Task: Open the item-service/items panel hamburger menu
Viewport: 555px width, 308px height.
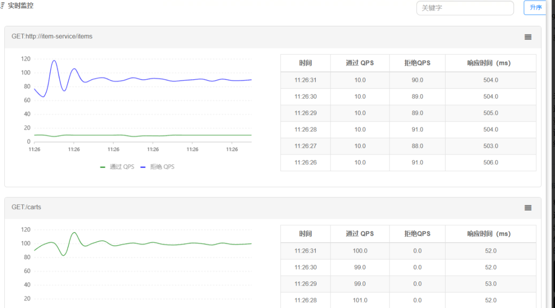Action: (528, 37)
